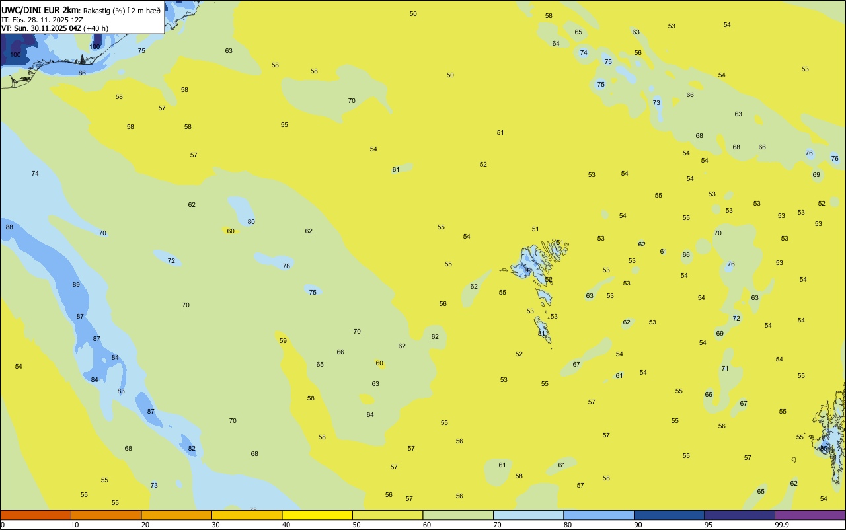Click the '(+40 h)' forecast offset text
Viewport: 846px width, 530px height.
tap(96, 28)
